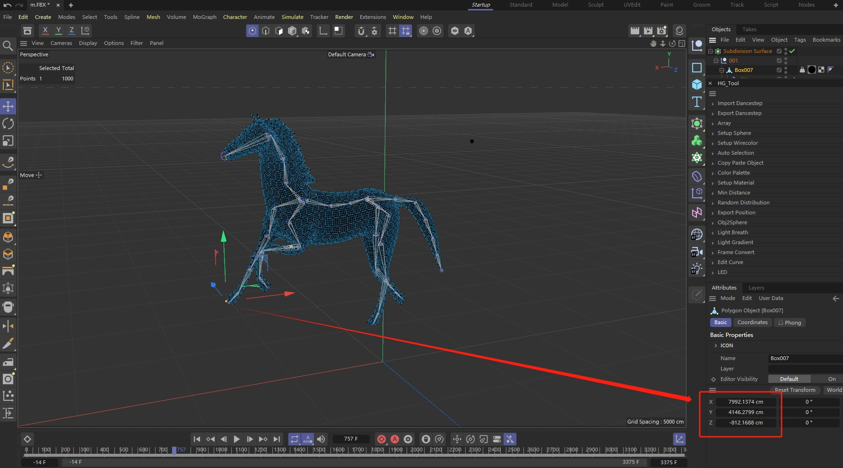843x468 pixels.
Task: Expand the ICON properties group
Action: pos(716,345)
